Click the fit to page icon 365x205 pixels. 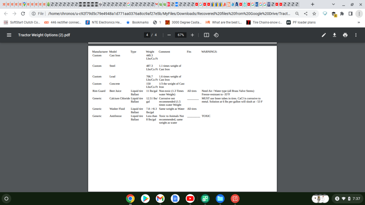pos(206,35)
